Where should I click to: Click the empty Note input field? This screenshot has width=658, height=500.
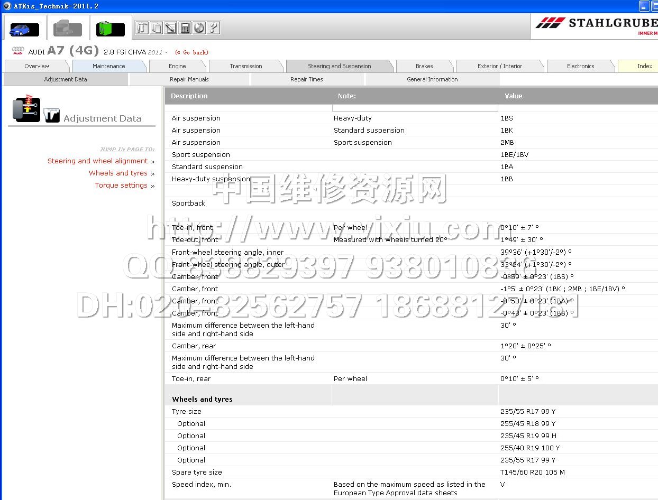click(415, 107)
